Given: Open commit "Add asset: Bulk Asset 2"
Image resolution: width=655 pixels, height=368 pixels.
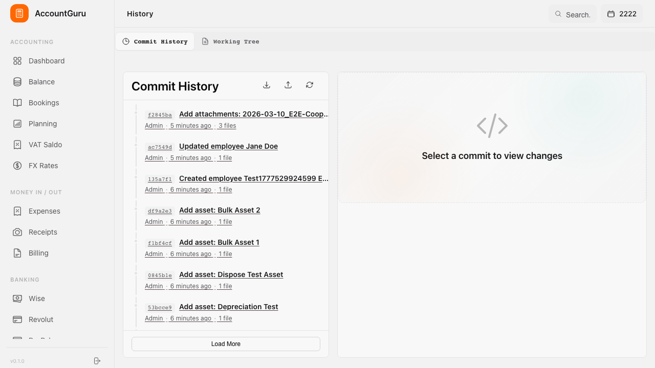Looking at the screenshot, I should 220,211.
